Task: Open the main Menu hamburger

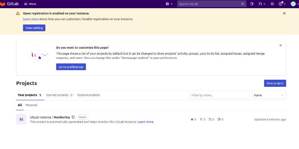Action: (x=30, y=4)
